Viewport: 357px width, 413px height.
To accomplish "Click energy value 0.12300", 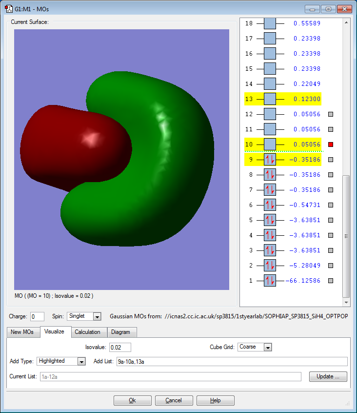I will [307, 99].
